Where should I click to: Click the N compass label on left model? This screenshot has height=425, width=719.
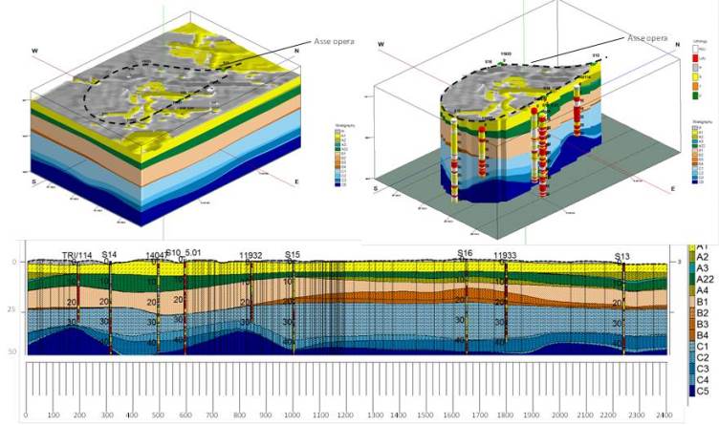click(297, 50)
